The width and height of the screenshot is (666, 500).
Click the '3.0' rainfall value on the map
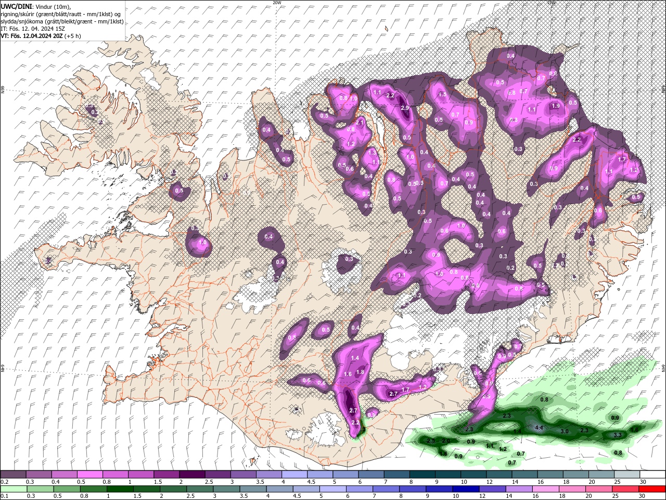[565, 431]
